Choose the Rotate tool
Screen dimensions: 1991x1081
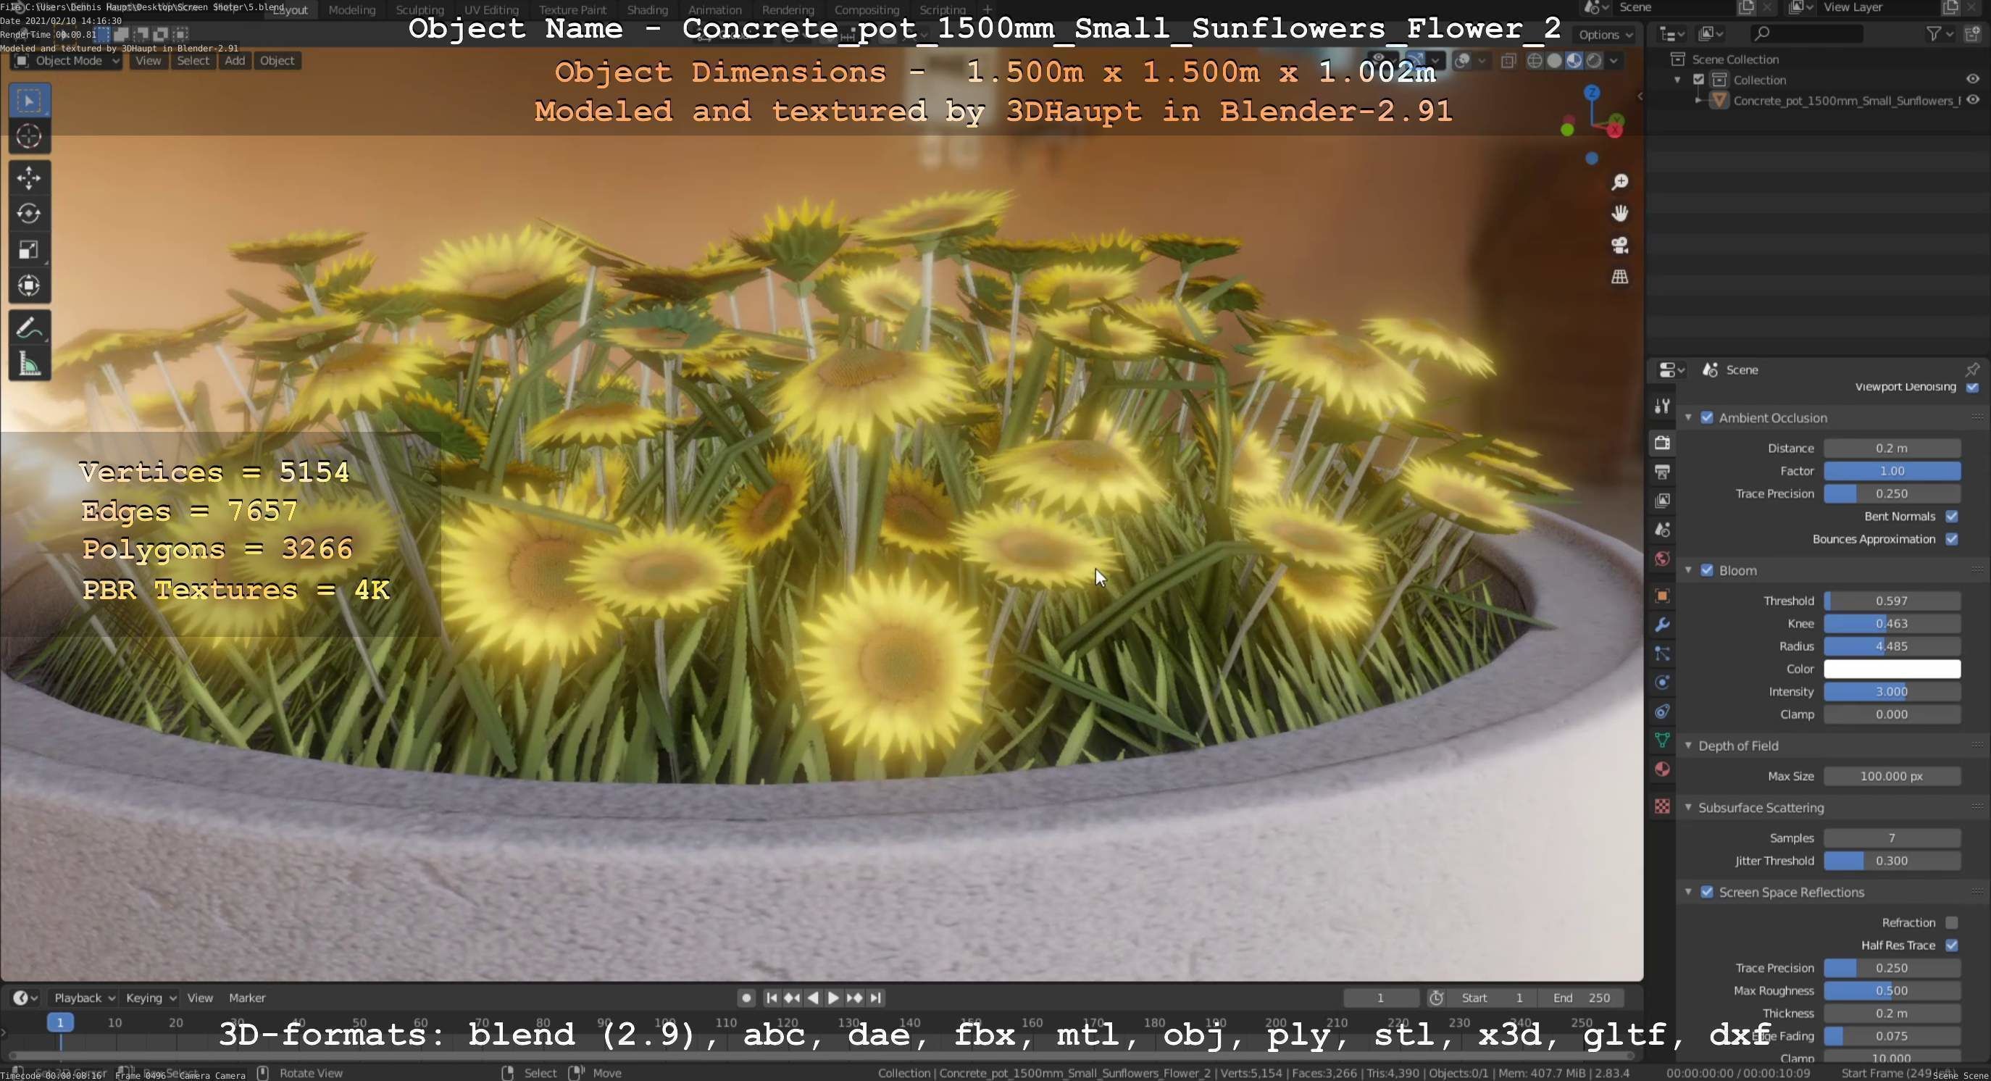point(30,213)
